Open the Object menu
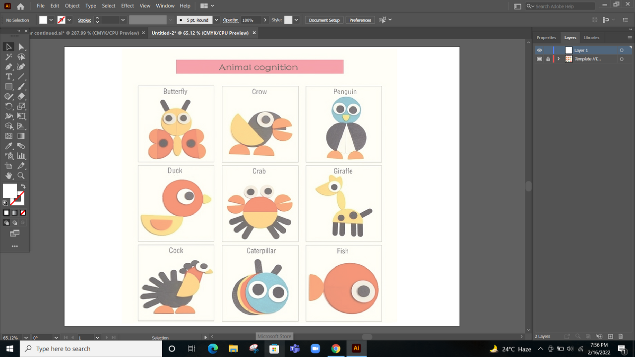Image resolution: width=635 pixels, height=357 pixels. click(x=72, y=6)
